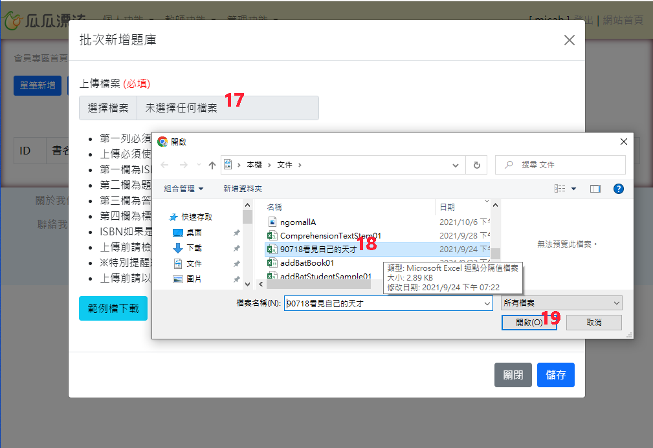Click the view layout icon in the dialog toolbar
653x448 pixels.
[x=560, y=189]
